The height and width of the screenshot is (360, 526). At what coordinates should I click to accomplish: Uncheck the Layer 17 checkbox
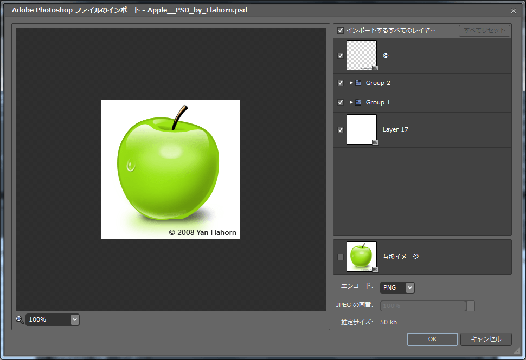click(x=341, y=129)
